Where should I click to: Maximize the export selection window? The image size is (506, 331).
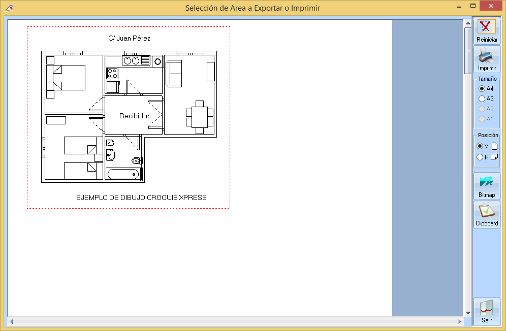click(473, 6)
